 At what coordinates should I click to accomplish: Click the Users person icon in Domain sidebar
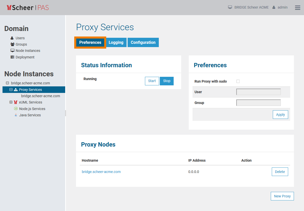click(12, 38)
